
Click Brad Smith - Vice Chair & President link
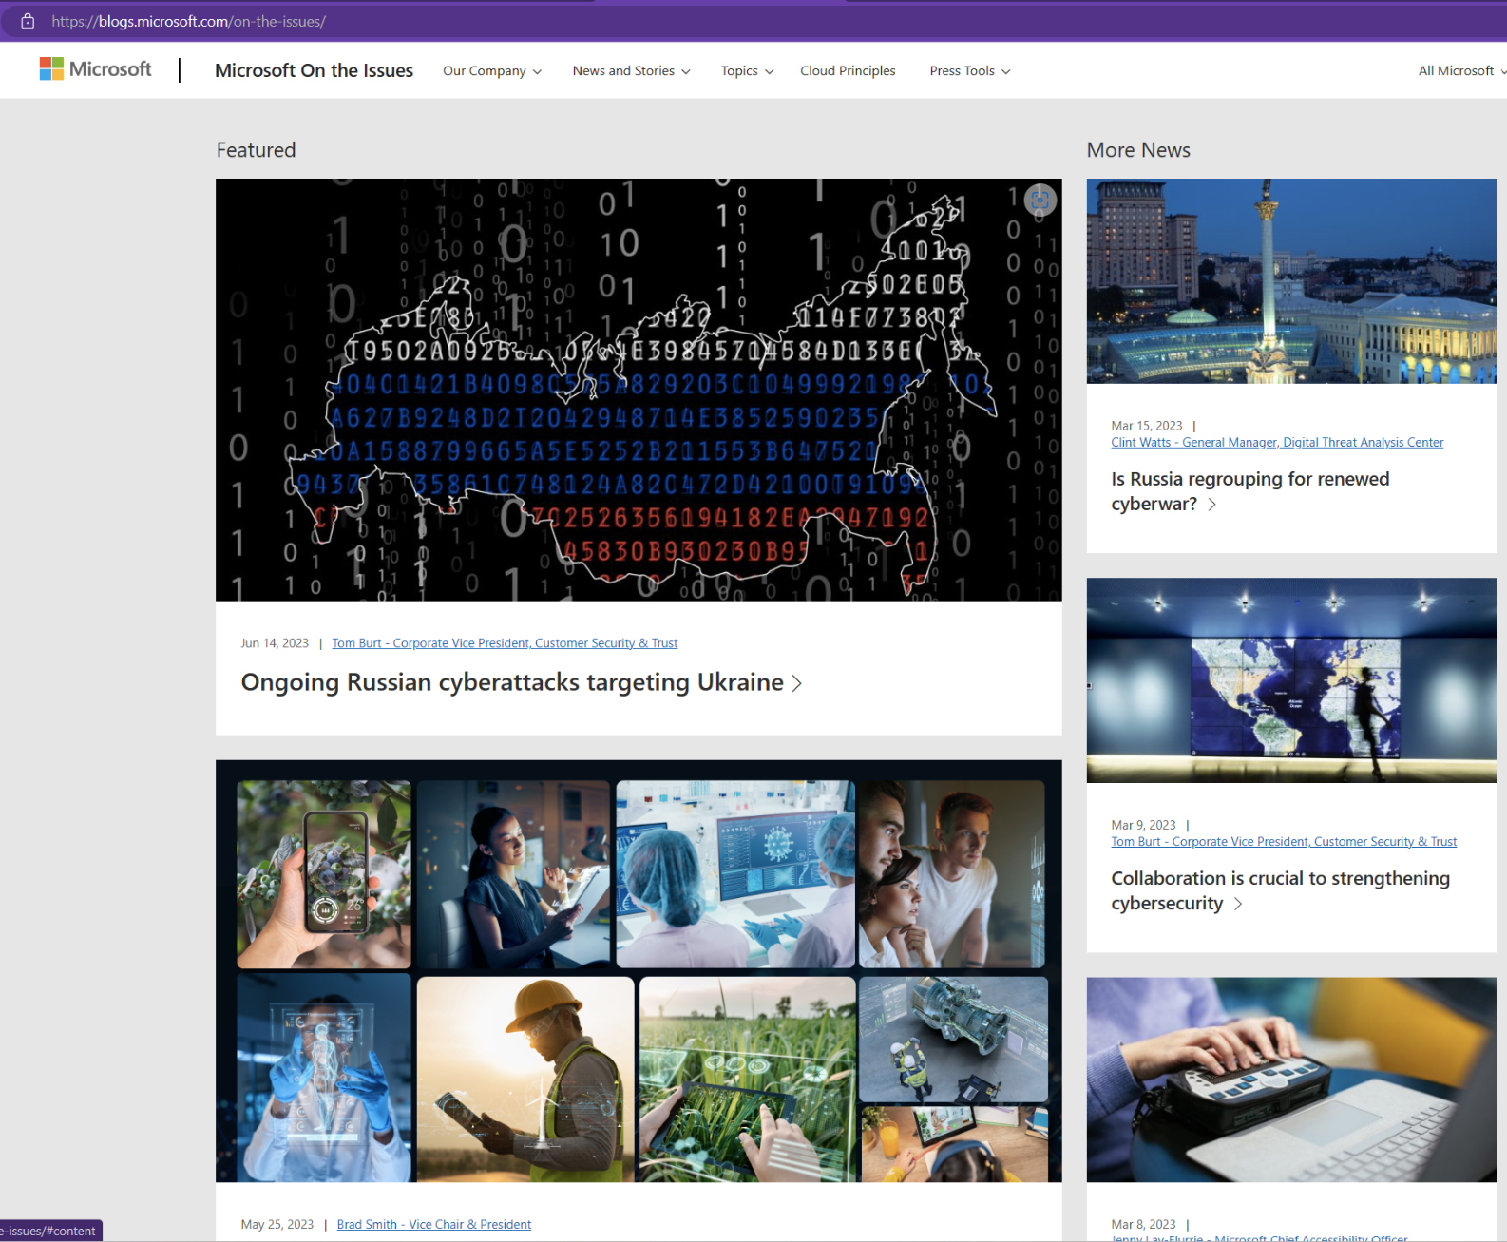pos(433,1225)
